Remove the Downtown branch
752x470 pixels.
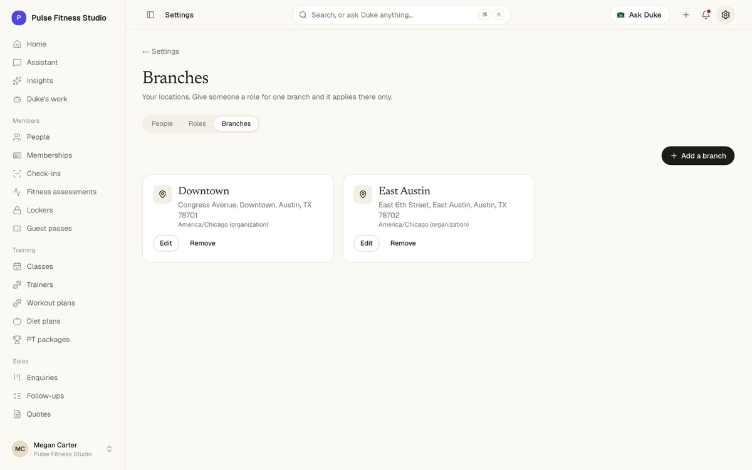point(202,243)
